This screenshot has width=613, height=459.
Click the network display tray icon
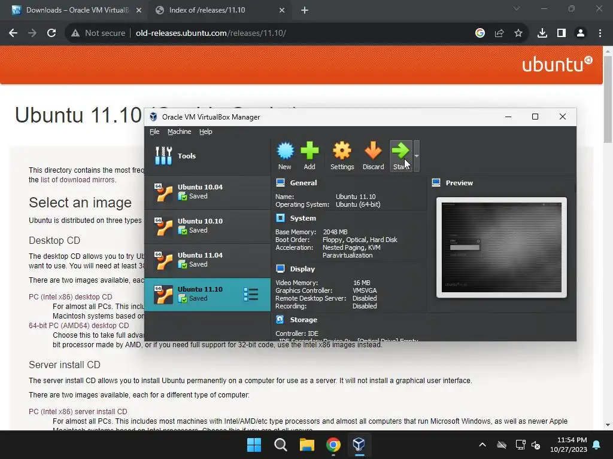(520, 445)
